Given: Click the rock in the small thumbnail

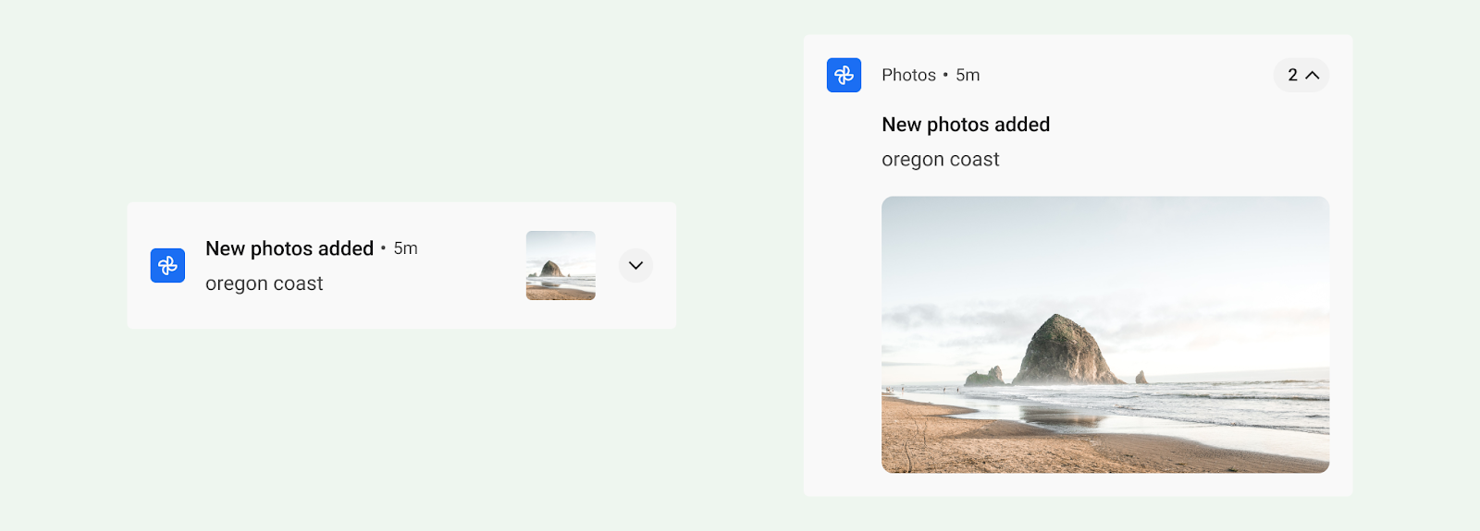Looking at the screenshot, I should point(551,270).
